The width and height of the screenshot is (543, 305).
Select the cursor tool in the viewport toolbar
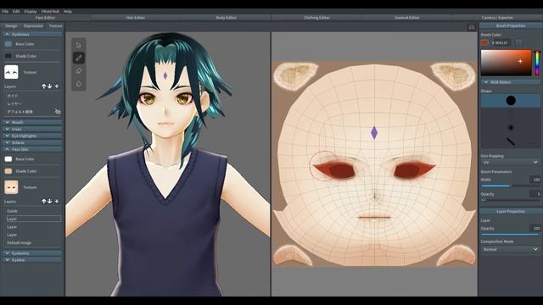click(x=79, y=45)
